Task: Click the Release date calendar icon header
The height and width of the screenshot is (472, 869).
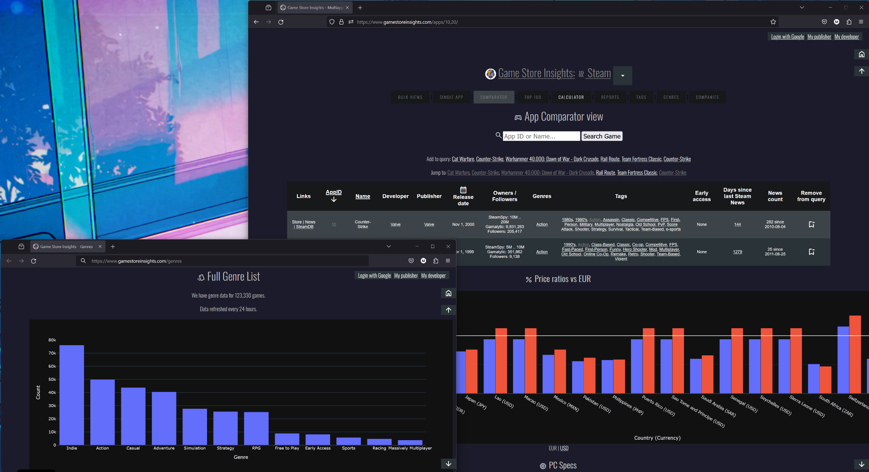Action: 463,190
